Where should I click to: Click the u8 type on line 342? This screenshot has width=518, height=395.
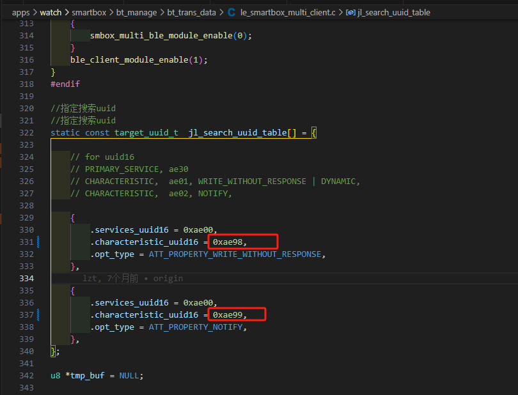[x=56, y=376]
